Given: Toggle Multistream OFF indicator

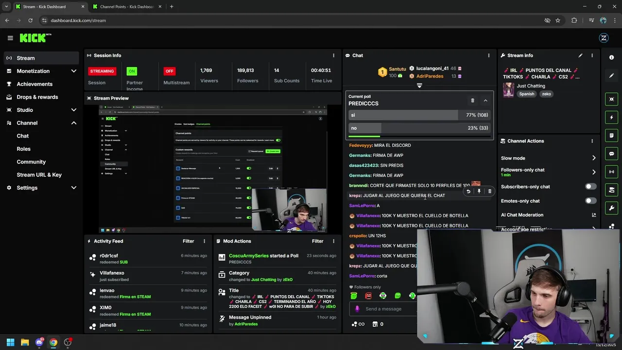Looking at the screenshot, I should click(x=169, y=71).
